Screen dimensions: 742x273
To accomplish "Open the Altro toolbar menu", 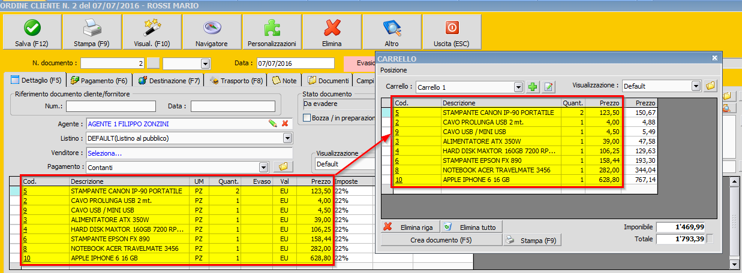I will click(392, 32).
